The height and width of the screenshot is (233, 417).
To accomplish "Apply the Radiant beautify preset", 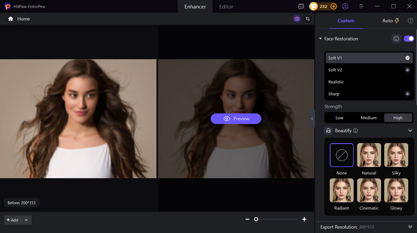I will click(342, 191).
